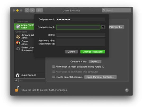Click the lock to prevent changes
This screenshot has height=109, width=143.
tap(17, 89)
